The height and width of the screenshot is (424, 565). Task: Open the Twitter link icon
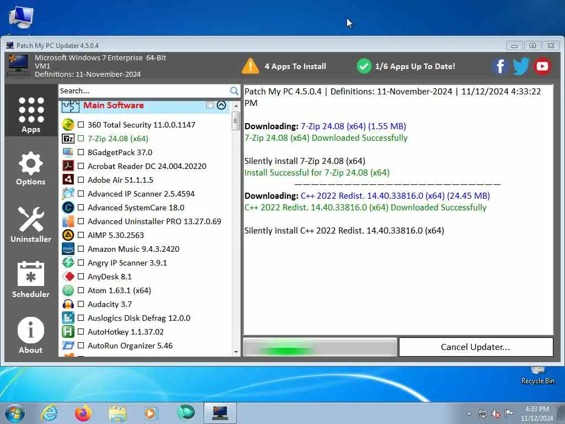(x=521, y=66)
